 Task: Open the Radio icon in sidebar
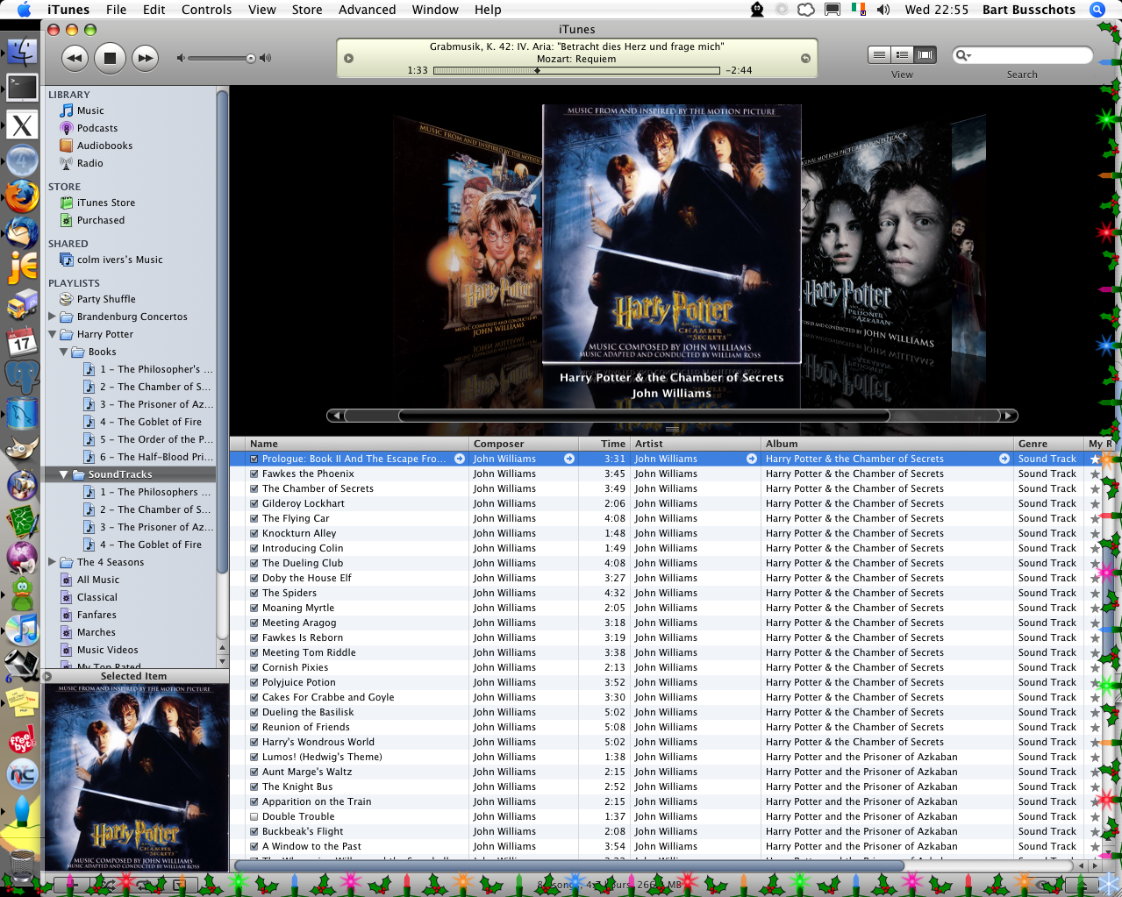coord(66,163)
